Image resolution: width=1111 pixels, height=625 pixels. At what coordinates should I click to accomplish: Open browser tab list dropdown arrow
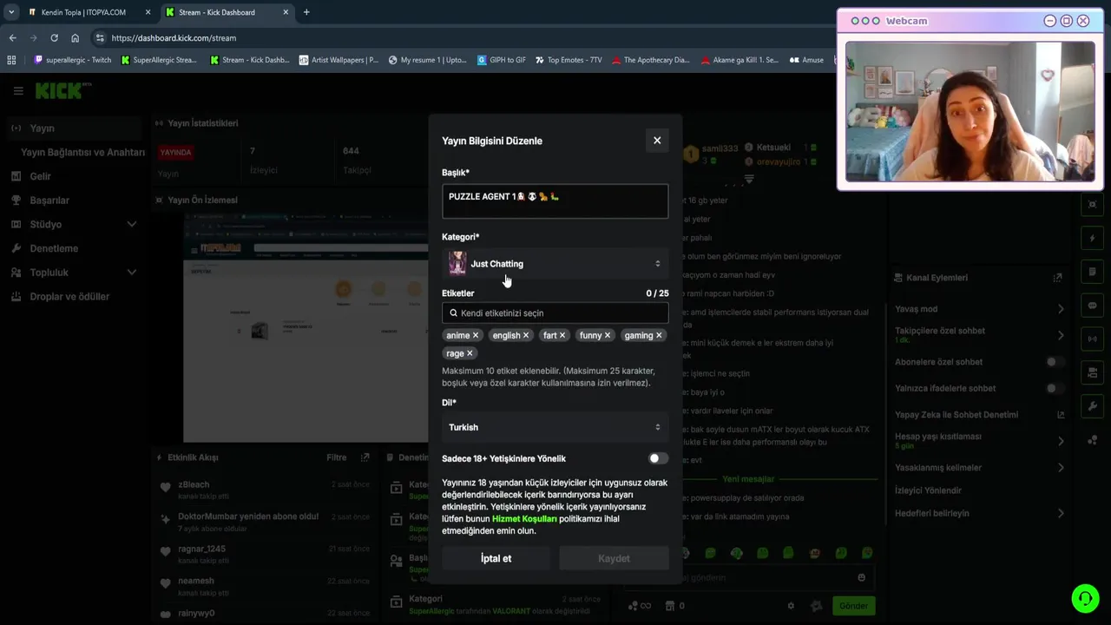11,12
